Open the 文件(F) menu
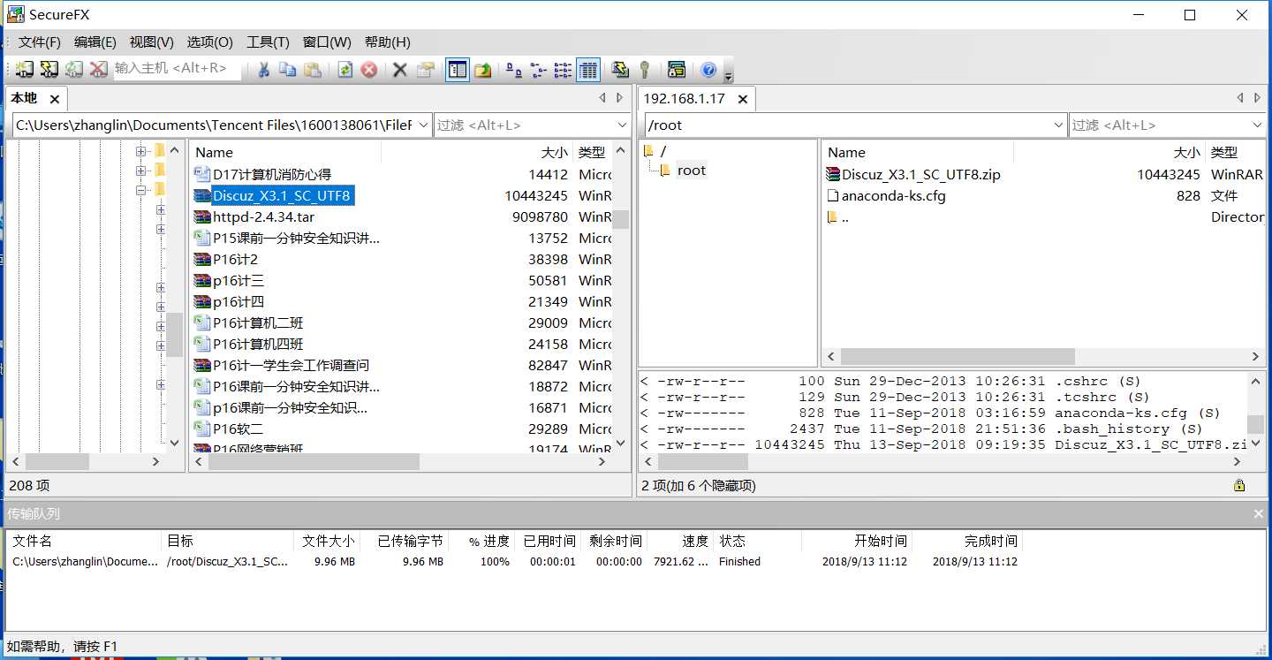 (x=40, y=42)
